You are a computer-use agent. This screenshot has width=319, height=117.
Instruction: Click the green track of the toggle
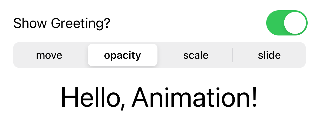(275, 23)
